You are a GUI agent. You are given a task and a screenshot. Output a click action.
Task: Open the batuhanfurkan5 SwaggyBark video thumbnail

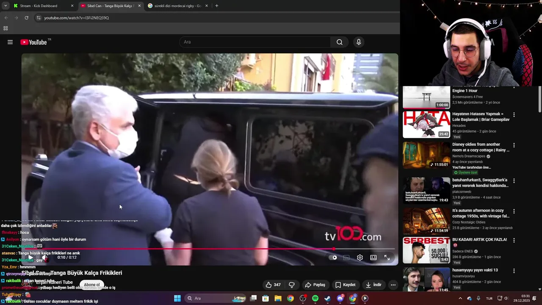(x=426, y=191)
